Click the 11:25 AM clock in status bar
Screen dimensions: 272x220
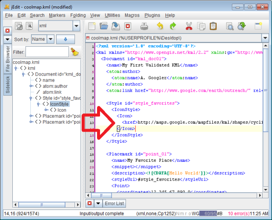(259, 214)
